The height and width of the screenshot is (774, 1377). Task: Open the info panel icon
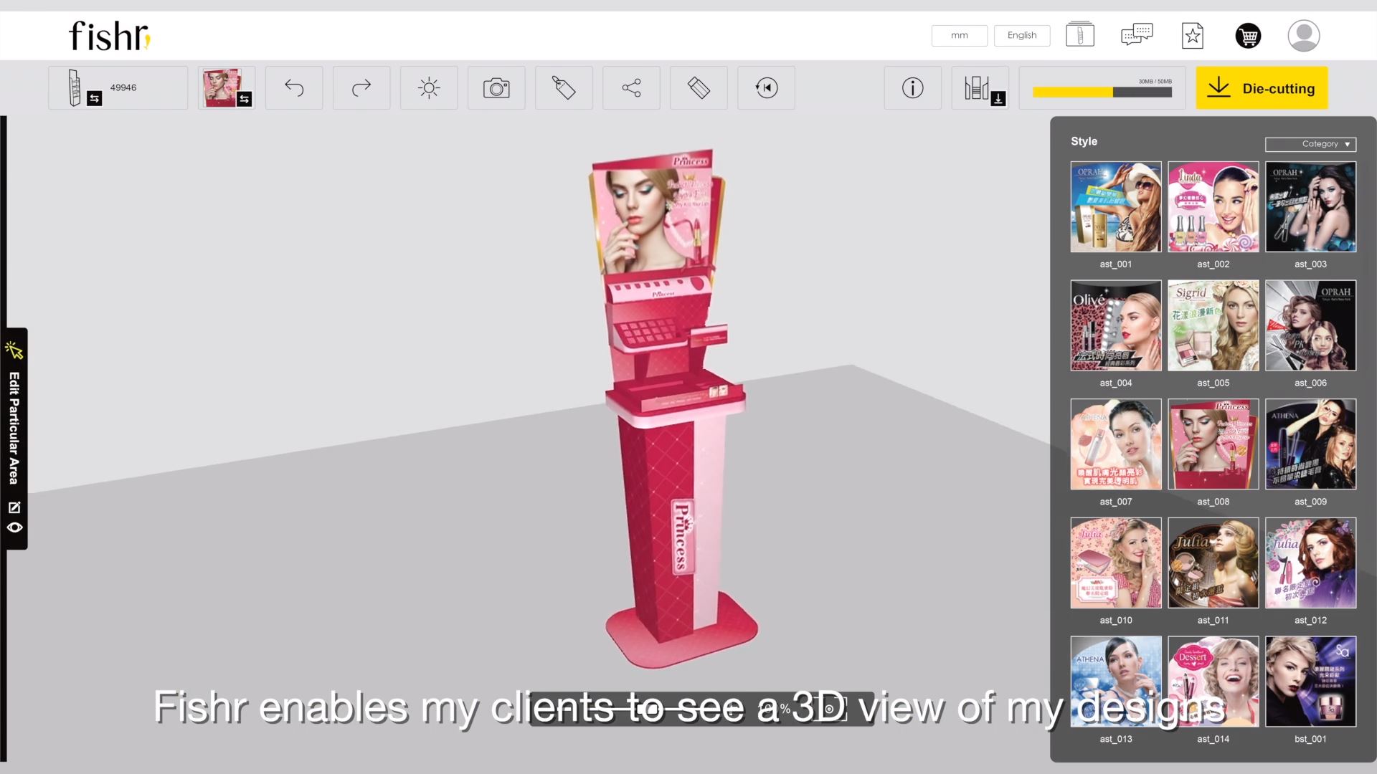pos(912,88)
